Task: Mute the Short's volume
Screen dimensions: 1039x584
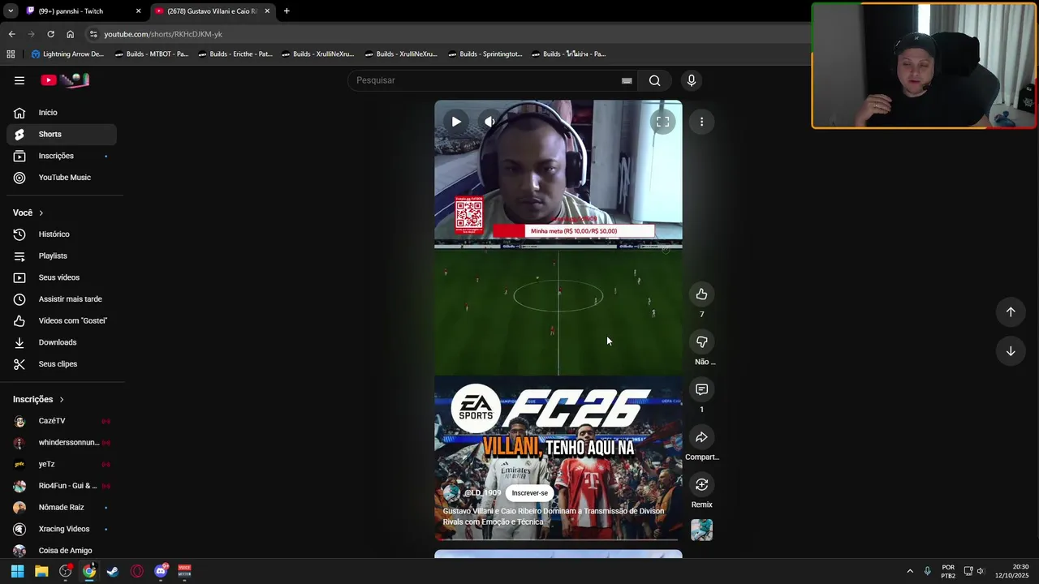Action: (x=489, y=122)
